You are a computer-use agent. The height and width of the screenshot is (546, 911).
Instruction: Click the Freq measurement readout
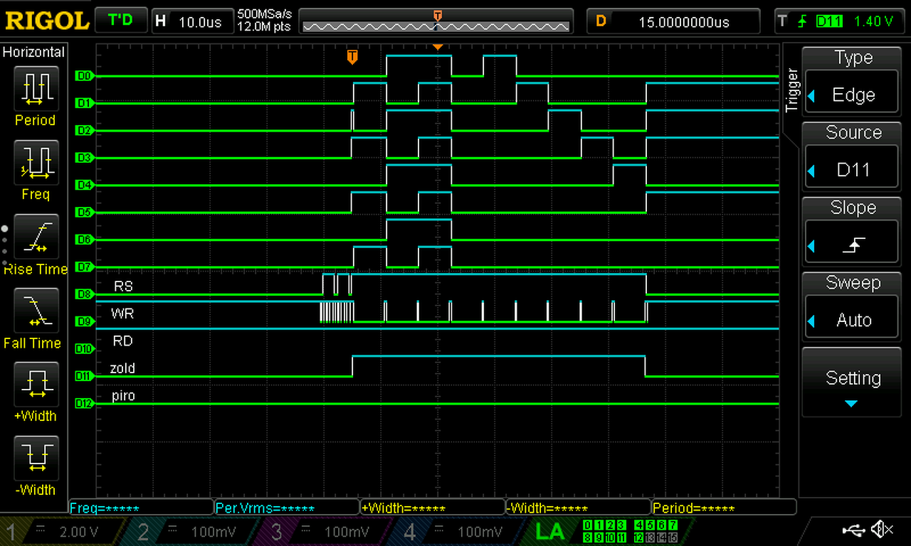141,508
